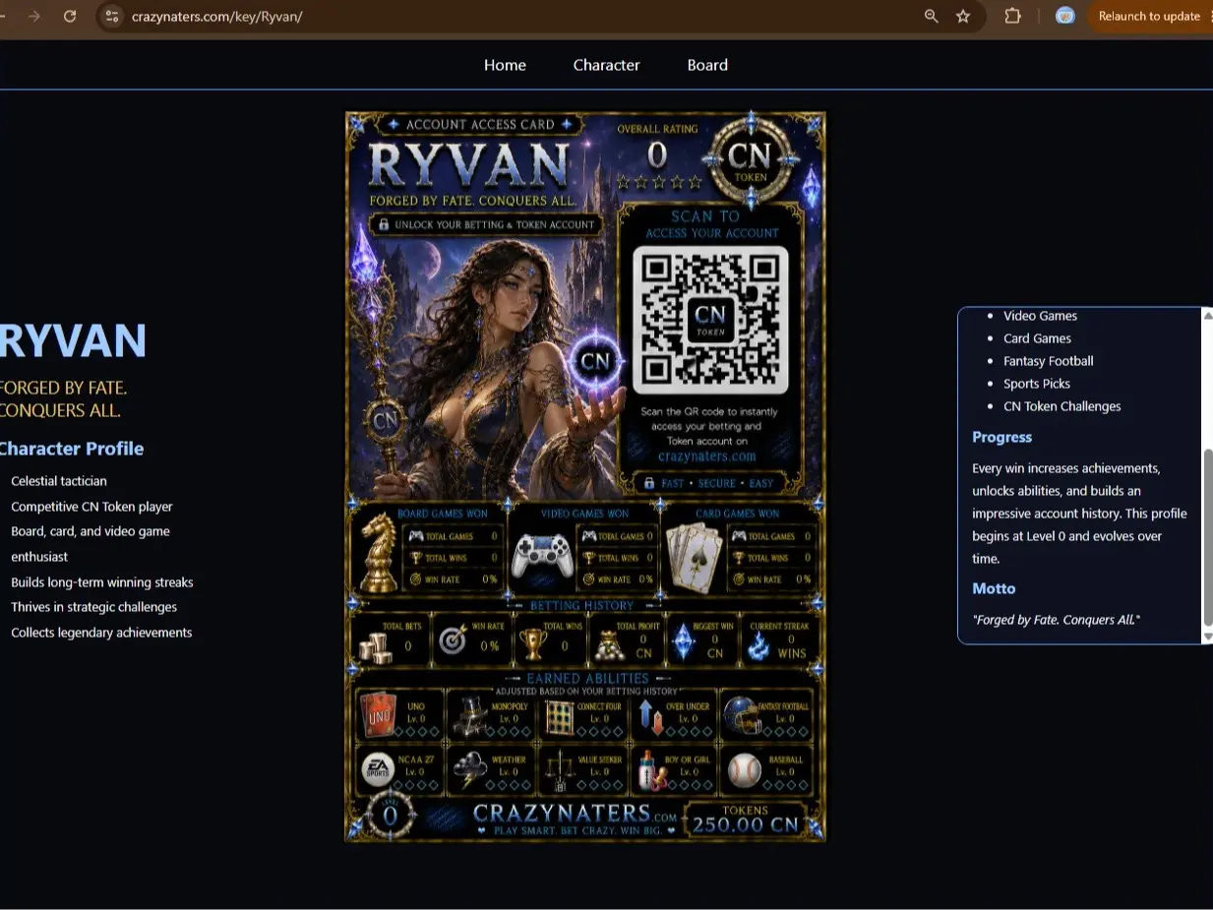
Task: Click the Fantasy Football list item in side panel
Action: pyautogui.click(x=1049, y=361)
